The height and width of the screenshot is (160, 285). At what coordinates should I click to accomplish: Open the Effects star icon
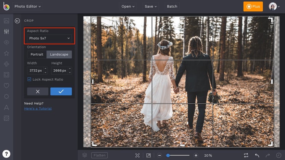6,53
